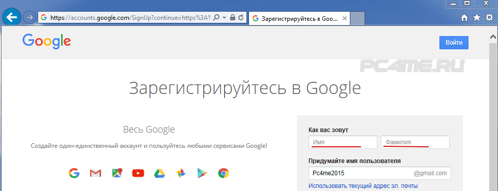Open the browser Tools gear icon

pyautogui.click(x=490, y=18)
